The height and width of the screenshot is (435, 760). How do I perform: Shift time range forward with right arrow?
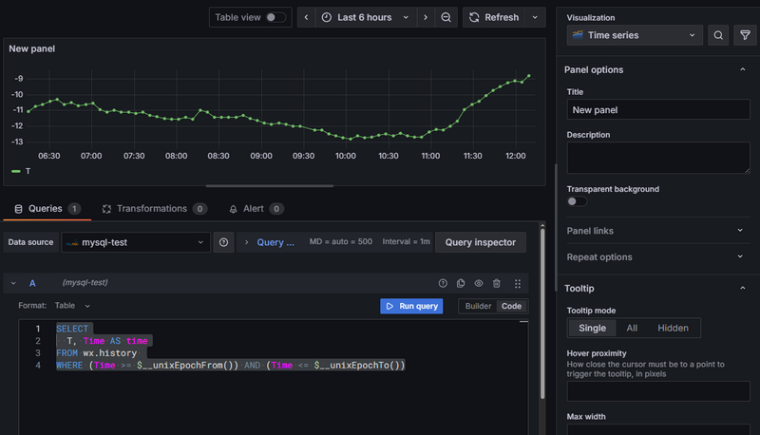(x=426, y=17)
